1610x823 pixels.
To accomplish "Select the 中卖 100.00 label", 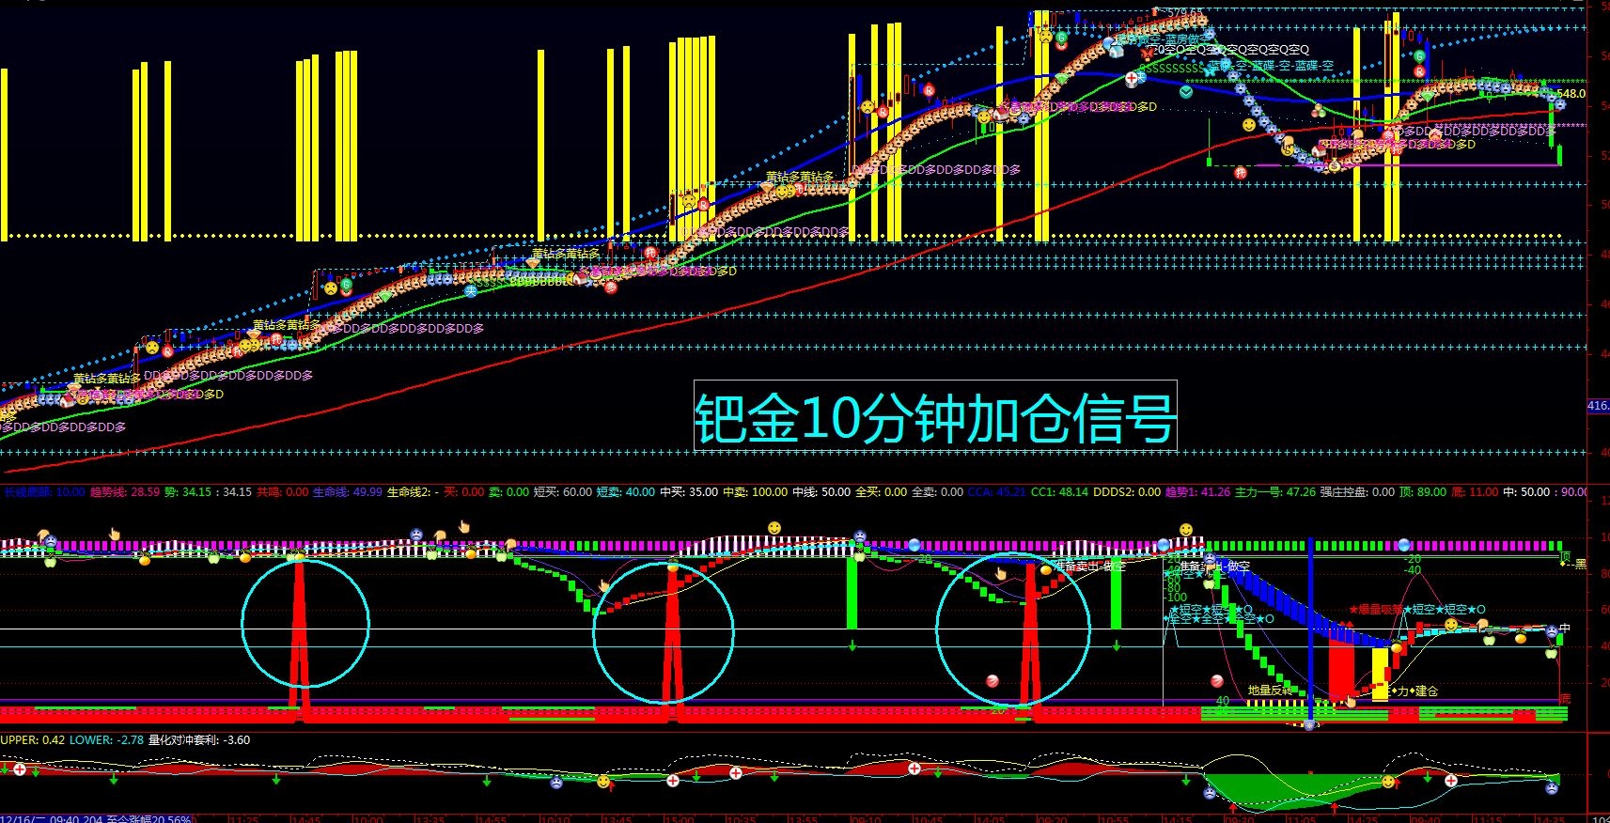I will click(755, 491).
